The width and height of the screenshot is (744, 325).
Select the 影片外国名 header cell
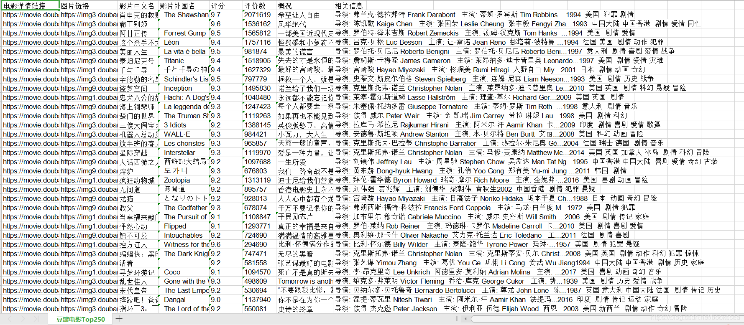[183, 6]
